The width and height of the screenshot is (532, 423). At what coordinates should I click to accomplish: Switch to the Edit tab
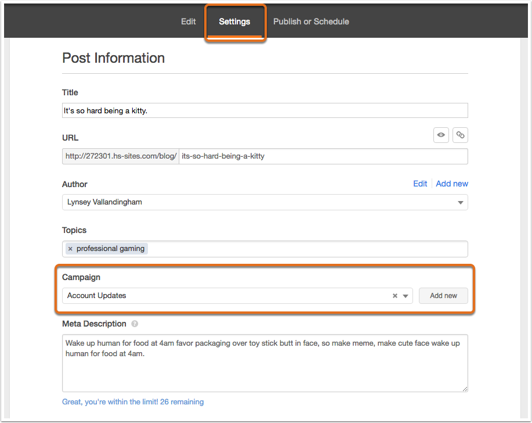189,21
